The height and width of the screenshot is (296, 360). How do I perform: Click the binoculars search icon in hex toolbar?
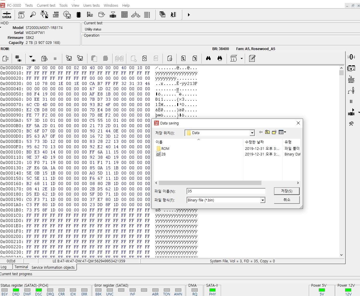pos(208,58)
